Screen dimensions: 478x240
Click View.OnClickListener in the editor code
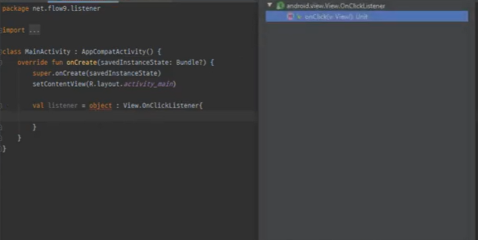(161, 105)
